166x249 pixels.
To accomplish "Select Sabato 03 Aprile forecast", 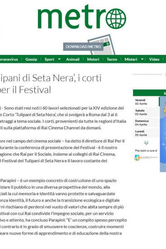I will 146,112.
